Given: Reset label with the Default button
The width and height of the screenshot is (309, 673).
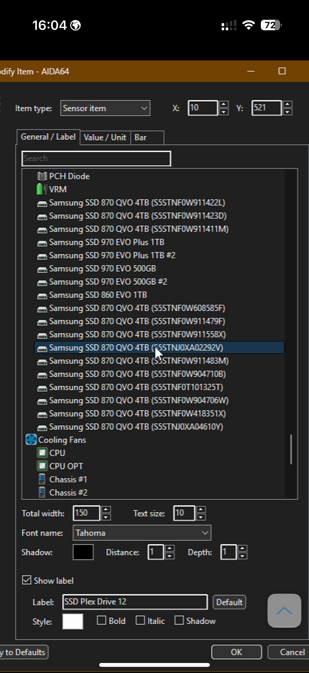Looking at the screenshot, I should tap(229, 602).
